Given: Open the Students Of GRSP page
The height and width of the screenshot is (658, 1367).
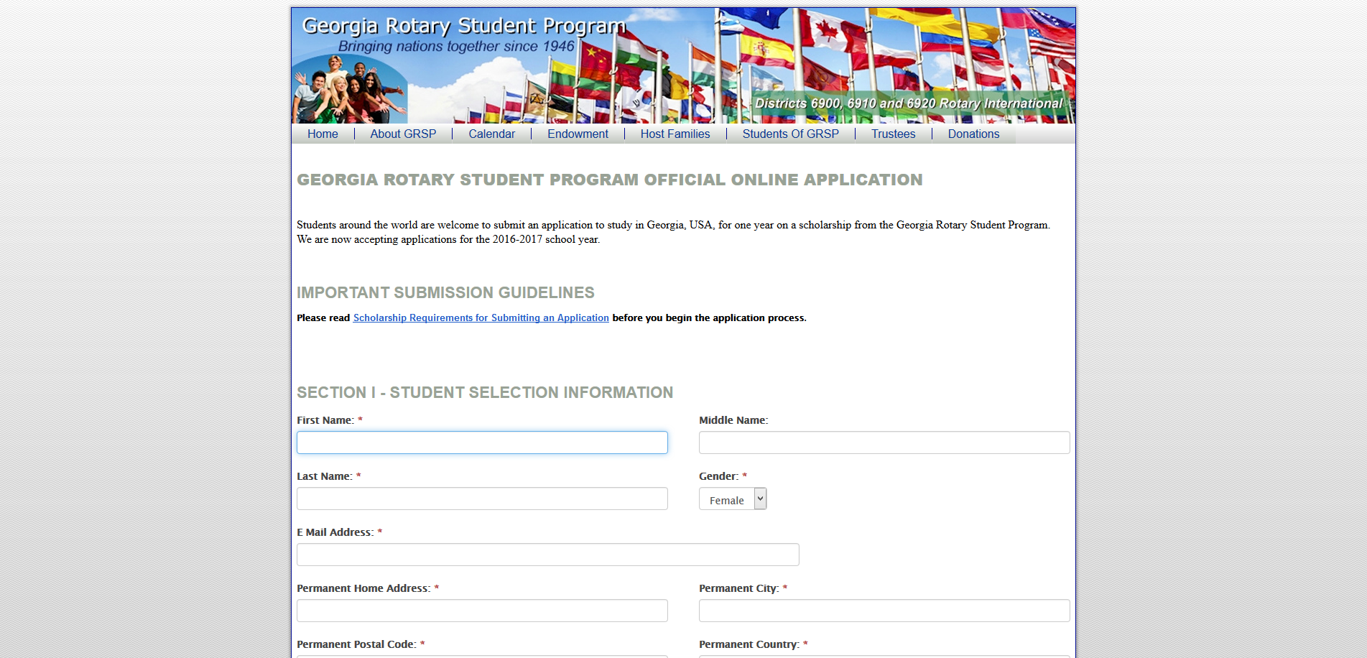Looking at the screenshot, I should [x=790, y=134].
